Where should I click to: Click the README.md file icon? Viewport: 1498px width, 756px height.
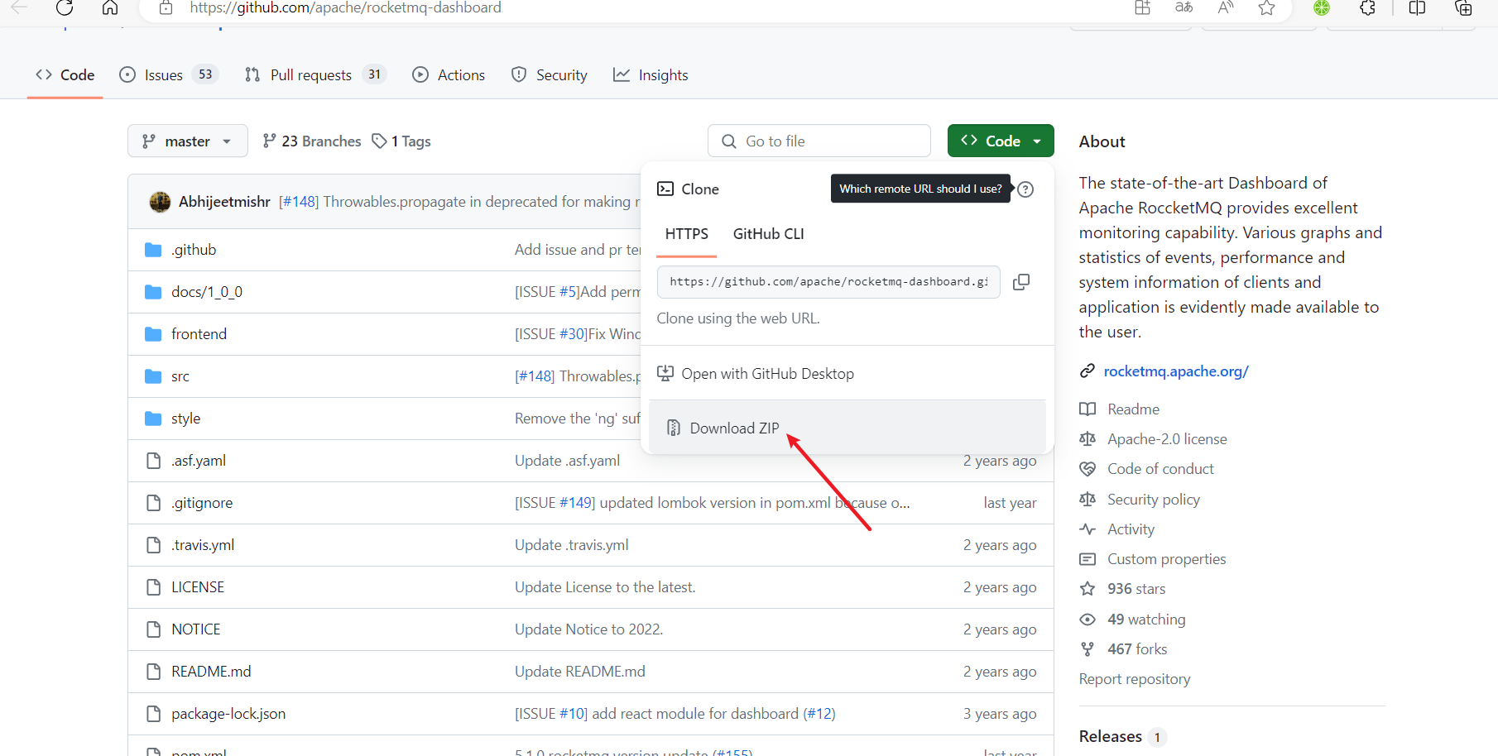click(153, 672)
